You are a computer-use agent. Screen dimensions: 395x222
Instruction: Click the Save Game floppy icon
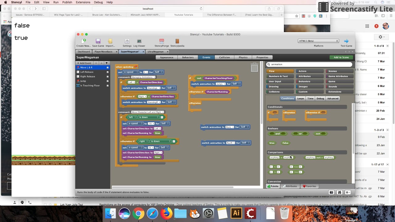pos(98,41)
